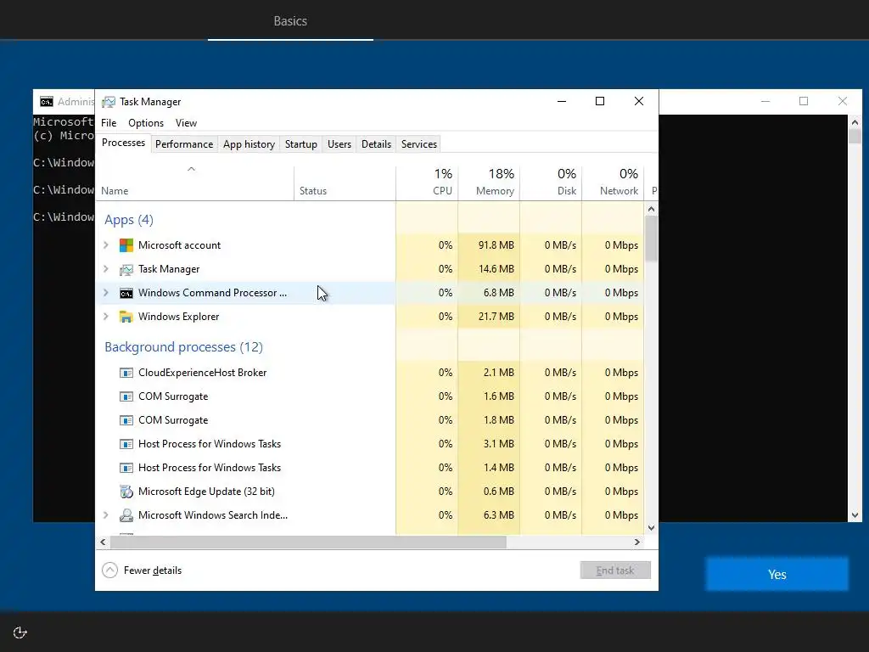Click the Microsoft Windows Search Indexer icon
Screen dimensions: 869x652
(126, 515)
